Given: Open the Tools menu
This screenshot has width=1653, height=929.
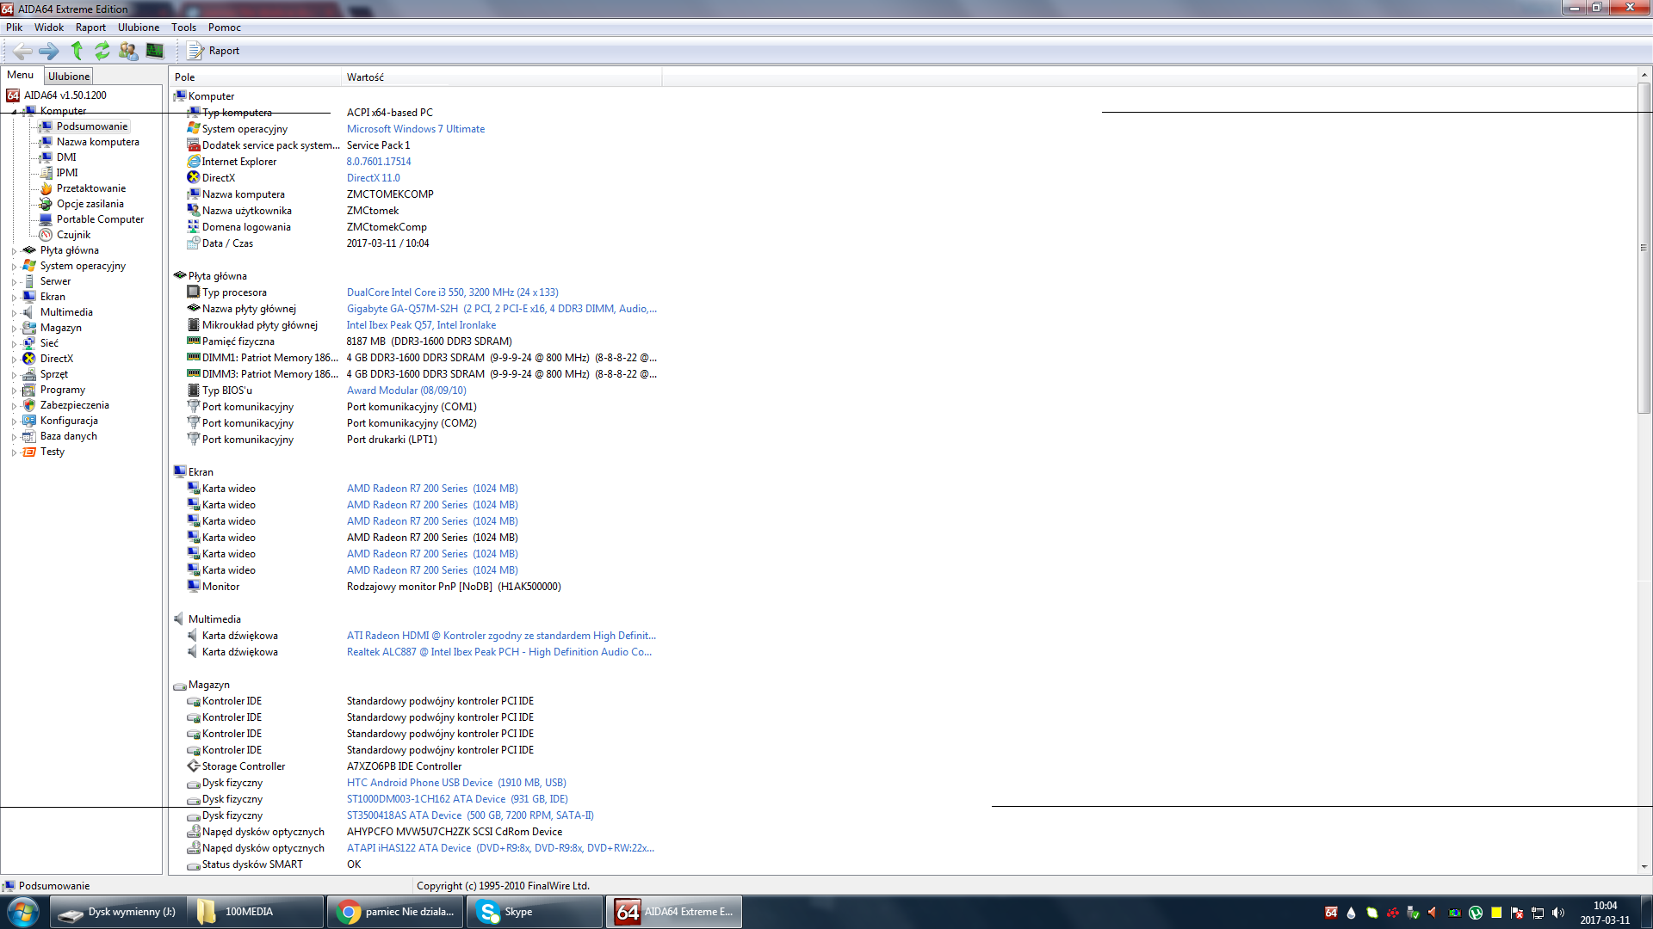Looking at the screenshot, I should 183,28.
